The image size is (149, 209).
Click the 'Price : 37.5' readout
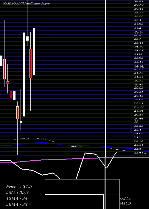tap(19, 187)
